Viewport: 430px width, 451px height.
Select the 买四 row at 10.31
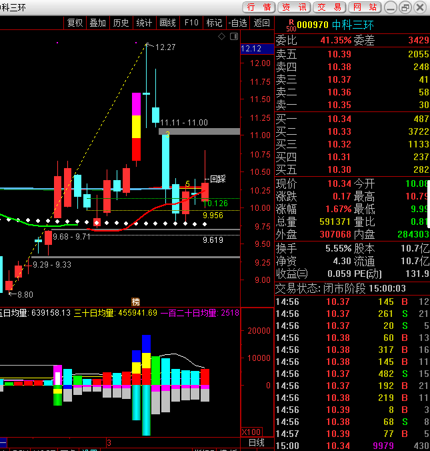[353, 157]
